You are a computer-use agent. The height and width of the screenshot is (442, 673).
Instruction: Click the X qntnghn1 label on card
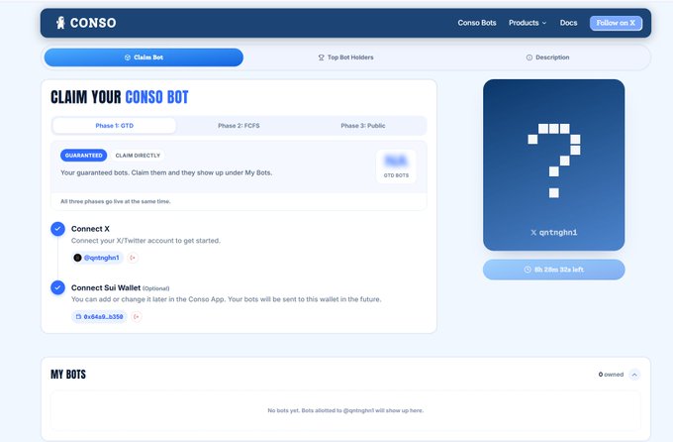553,233
